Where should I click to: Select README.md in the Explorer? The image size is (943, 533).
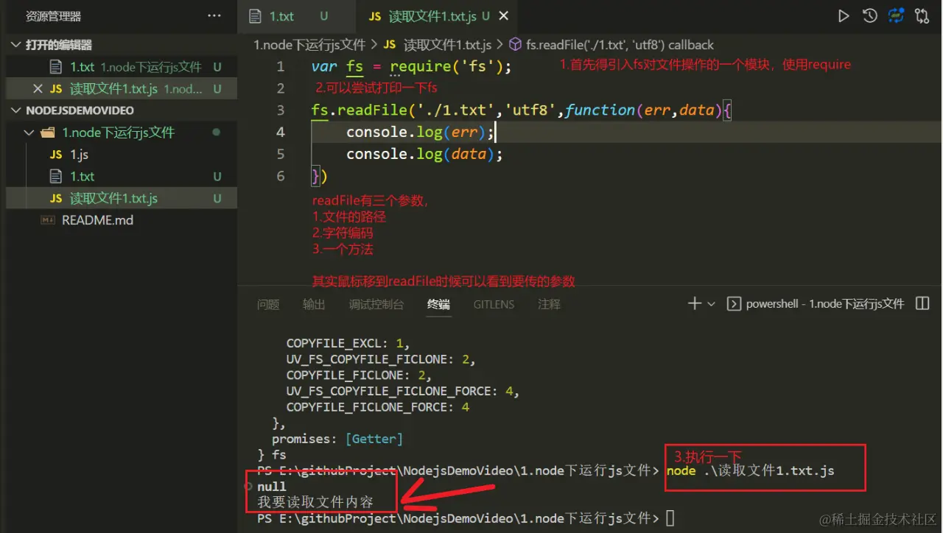[96, 219]
